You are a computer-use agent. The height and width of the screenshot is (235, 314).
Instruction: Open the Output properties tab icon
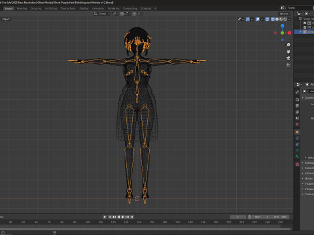[297, 106]
